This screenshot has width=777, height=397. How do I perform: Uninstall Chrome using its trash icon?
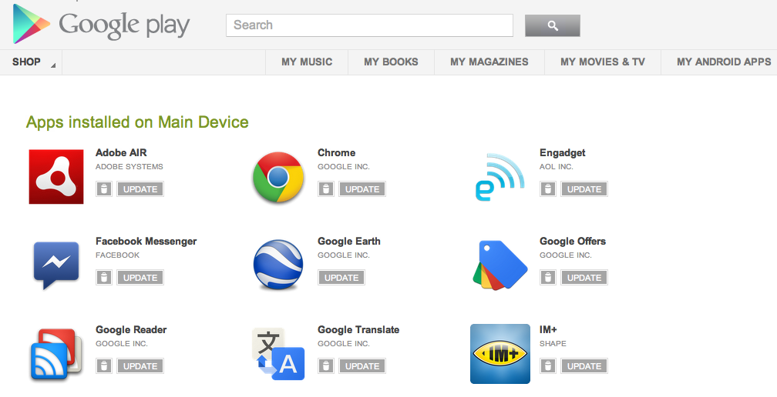[326, 189]
